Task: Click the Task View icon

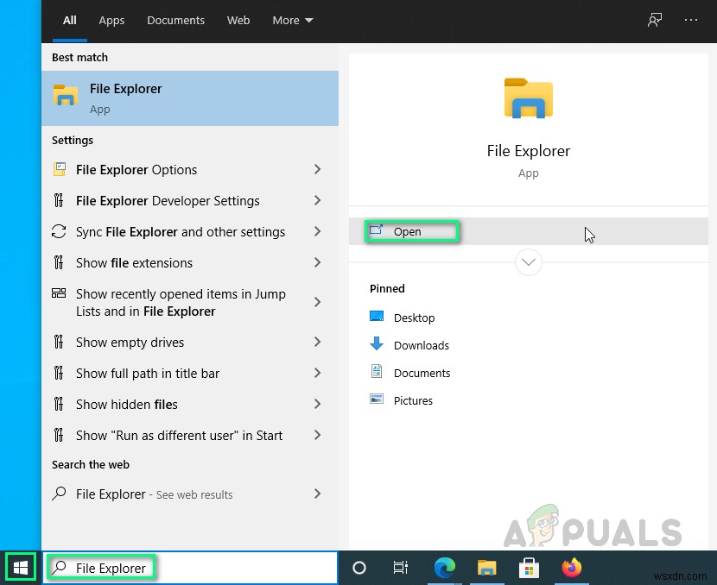Action: click(x=400, y=568)
